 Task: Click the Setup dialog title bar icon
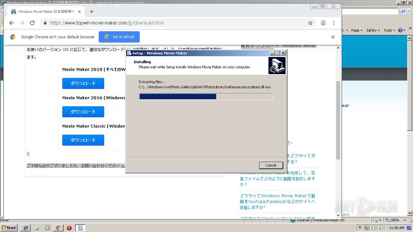point(129,53)
